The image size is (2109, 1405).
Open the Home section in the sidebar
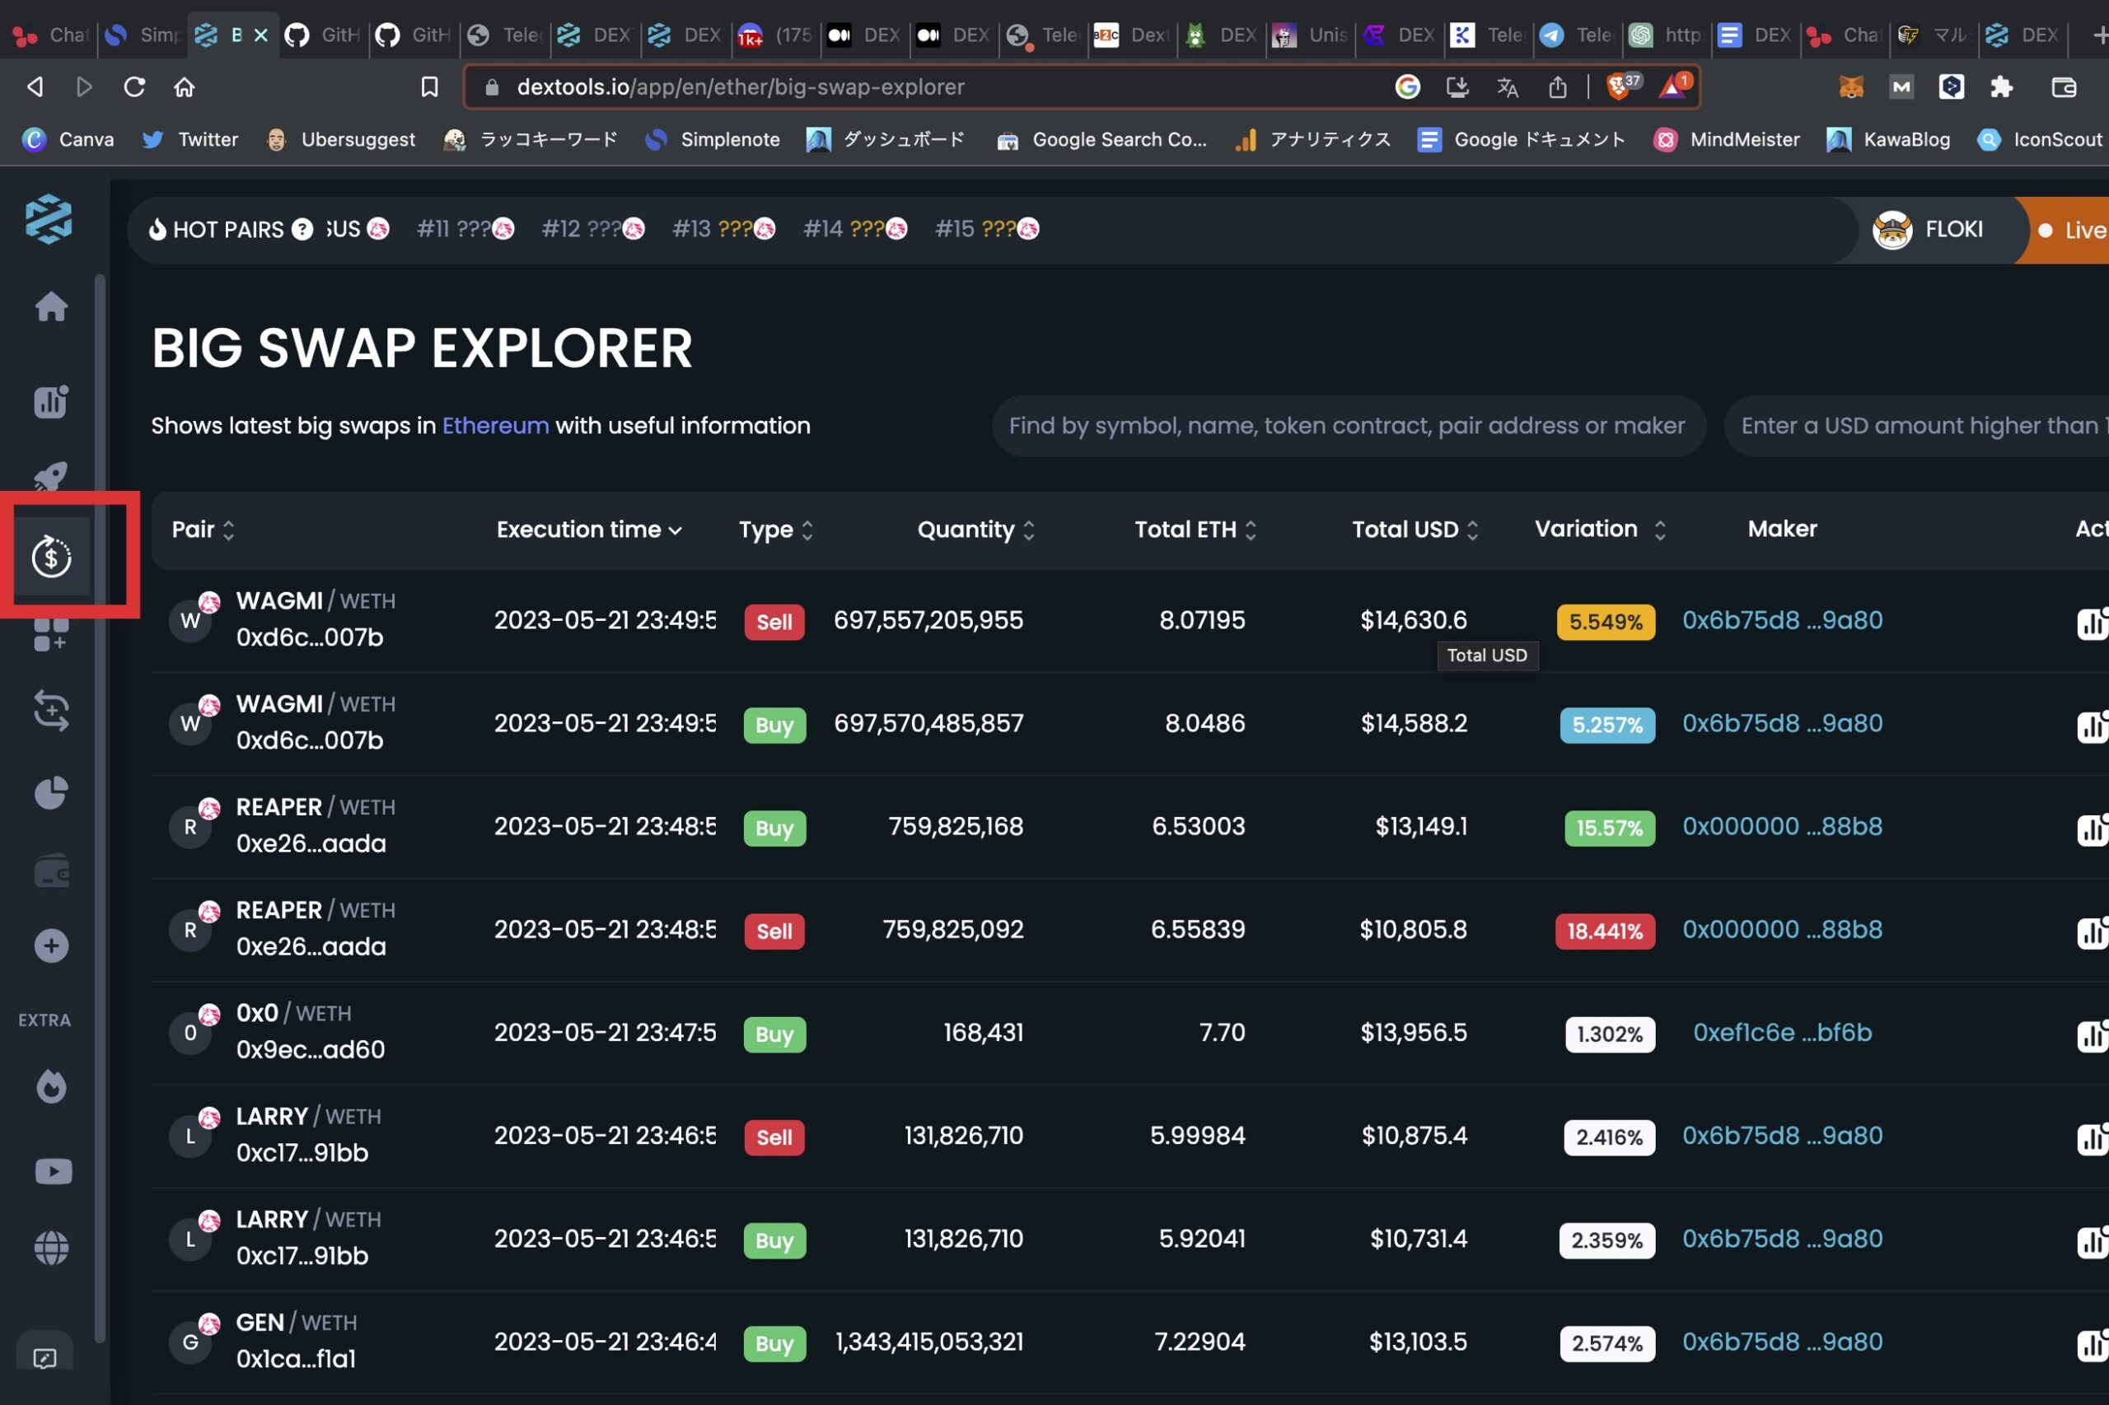(x=50, y=306)
